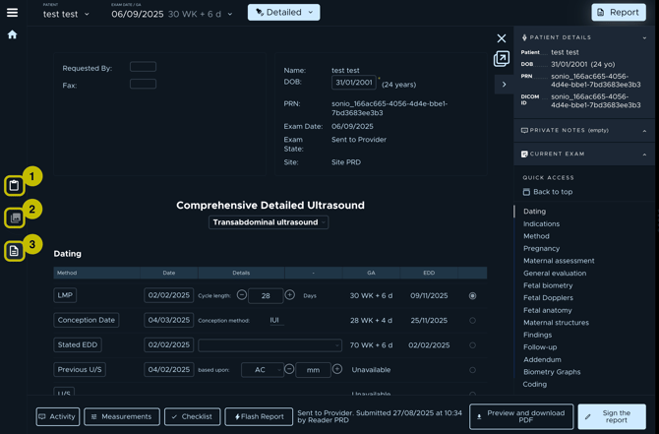Image resolution: width=659 pixels, height=434 pixels.
Task: Click Sign the report button
Action: 612,416
